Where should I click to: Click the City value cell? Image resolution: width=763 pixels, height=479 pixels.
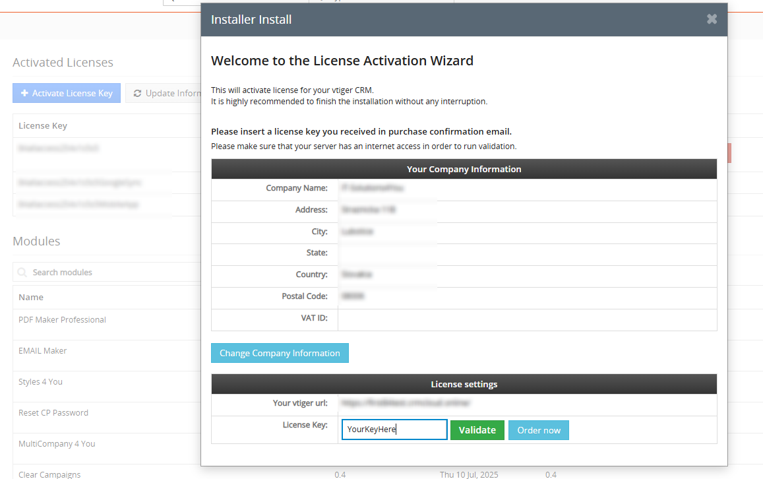click(x=527, y=232)
